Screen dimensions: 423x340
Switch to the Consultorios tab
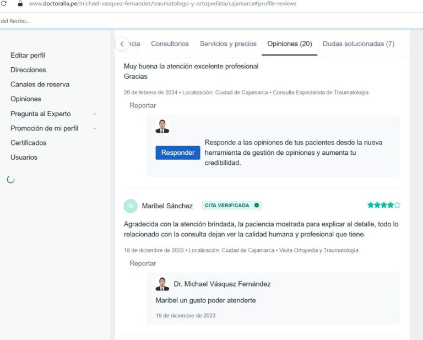[x=170, y=44]
